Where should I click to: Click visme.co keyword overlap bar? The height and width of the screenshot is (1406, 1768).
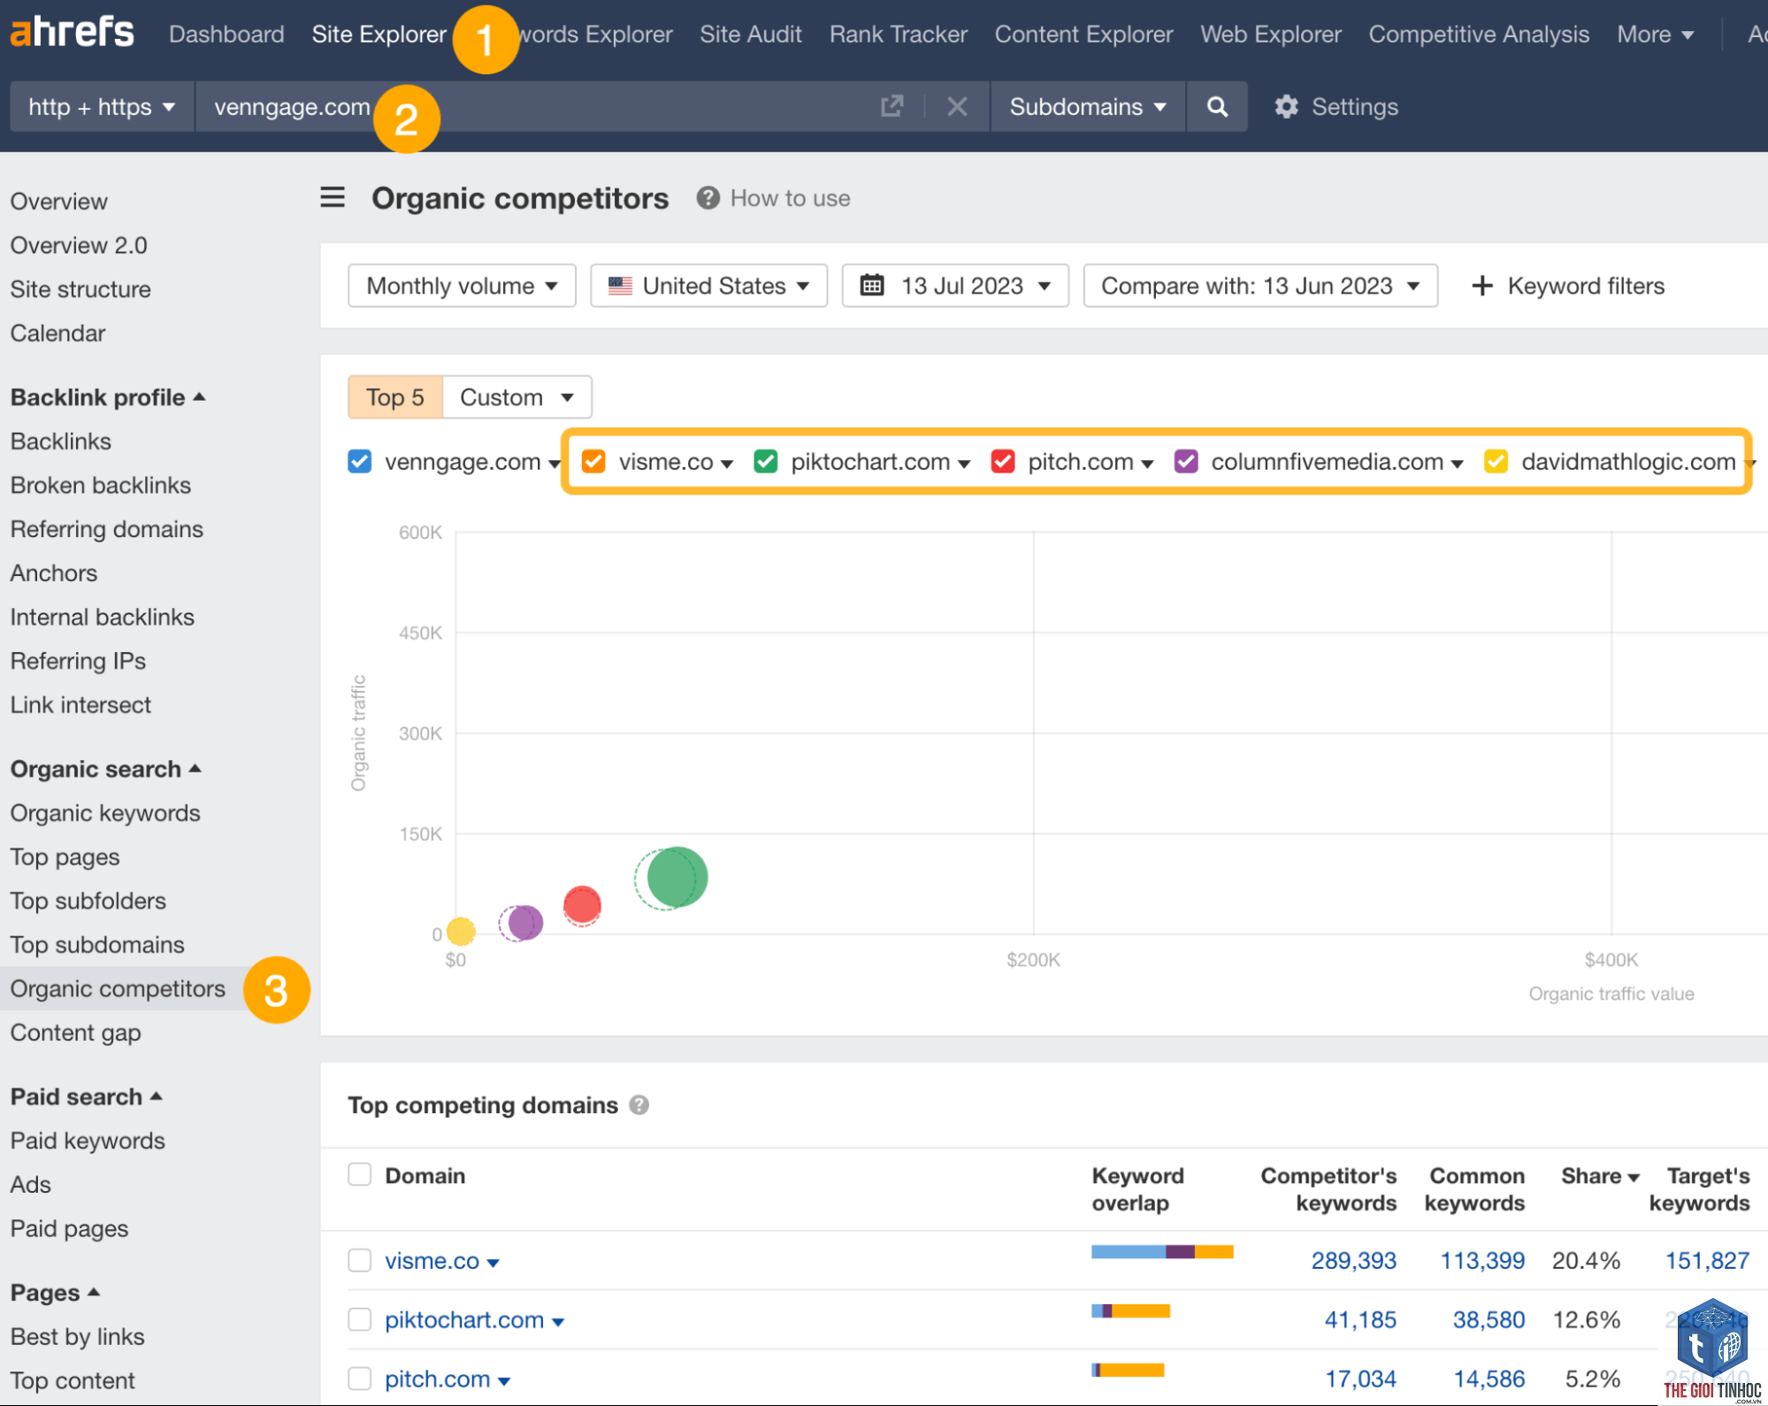(x=1162, y=1251)
